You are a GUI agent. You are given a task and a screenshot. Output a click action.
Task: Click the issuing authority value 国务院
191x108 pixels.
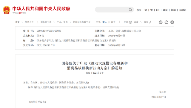point(40,36)
